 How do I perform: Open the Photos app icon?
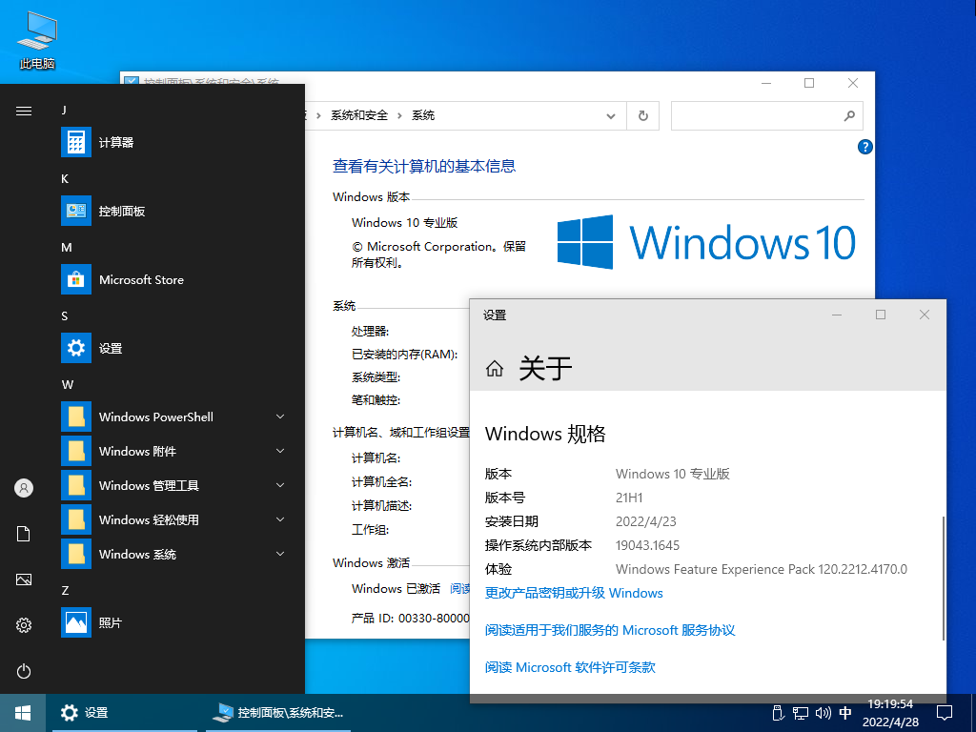click(76, 622)
